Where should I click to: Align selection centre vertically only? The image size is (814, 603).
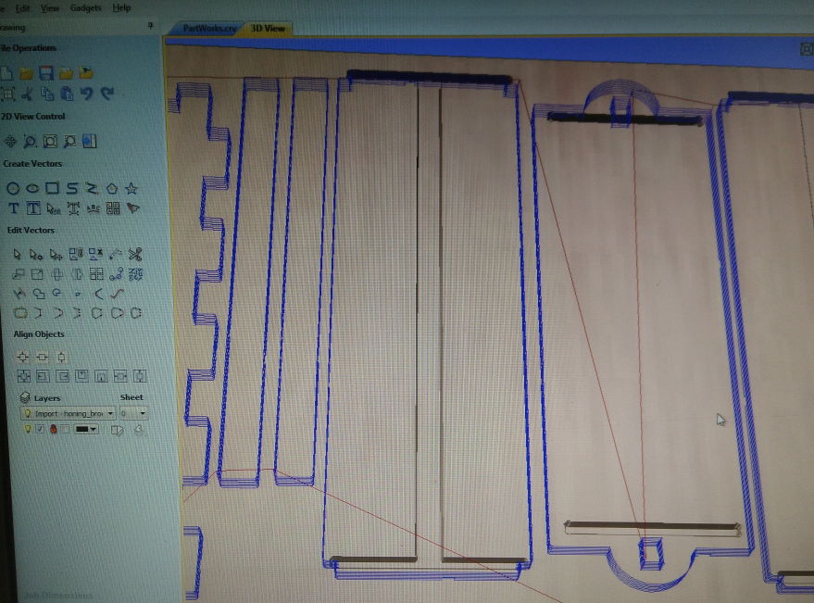[61, 357]
